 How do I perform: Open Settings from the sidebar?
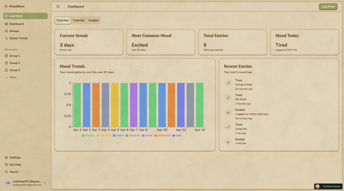(x=26, y=157)
